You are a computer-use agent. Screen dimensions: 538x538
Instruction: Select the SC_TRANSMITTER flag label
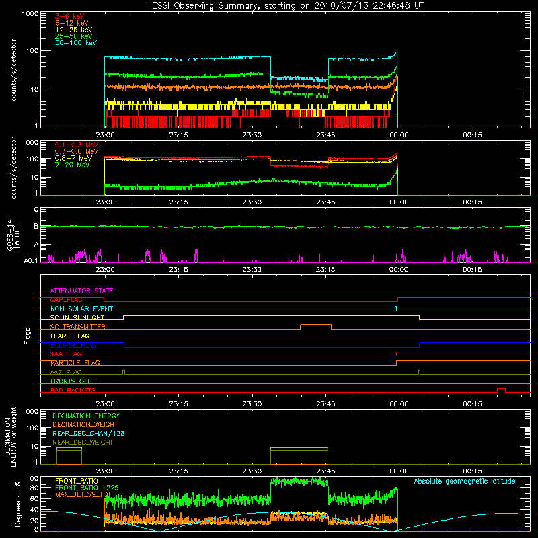(x=77, y=327)
